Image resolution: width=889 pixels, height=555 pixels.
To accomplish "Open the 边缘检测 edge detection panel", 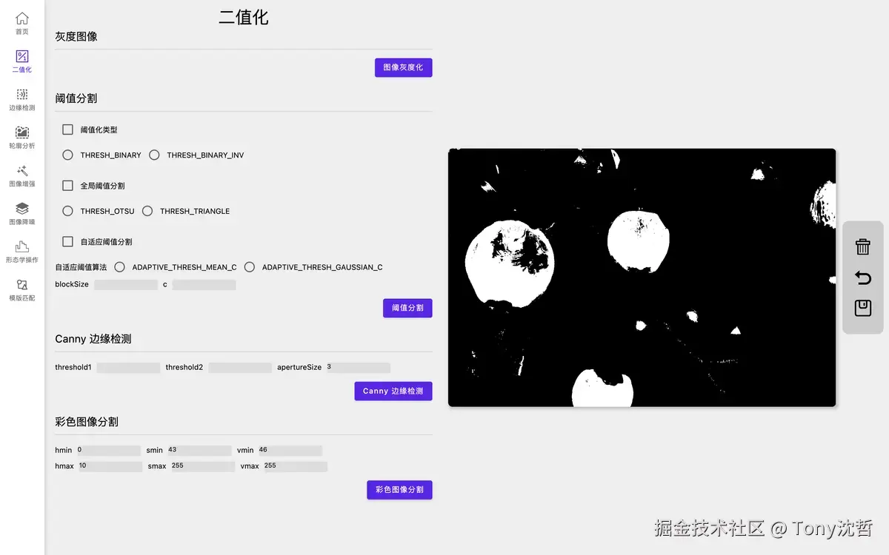I will pyautogui.click(x=21, y=98).
